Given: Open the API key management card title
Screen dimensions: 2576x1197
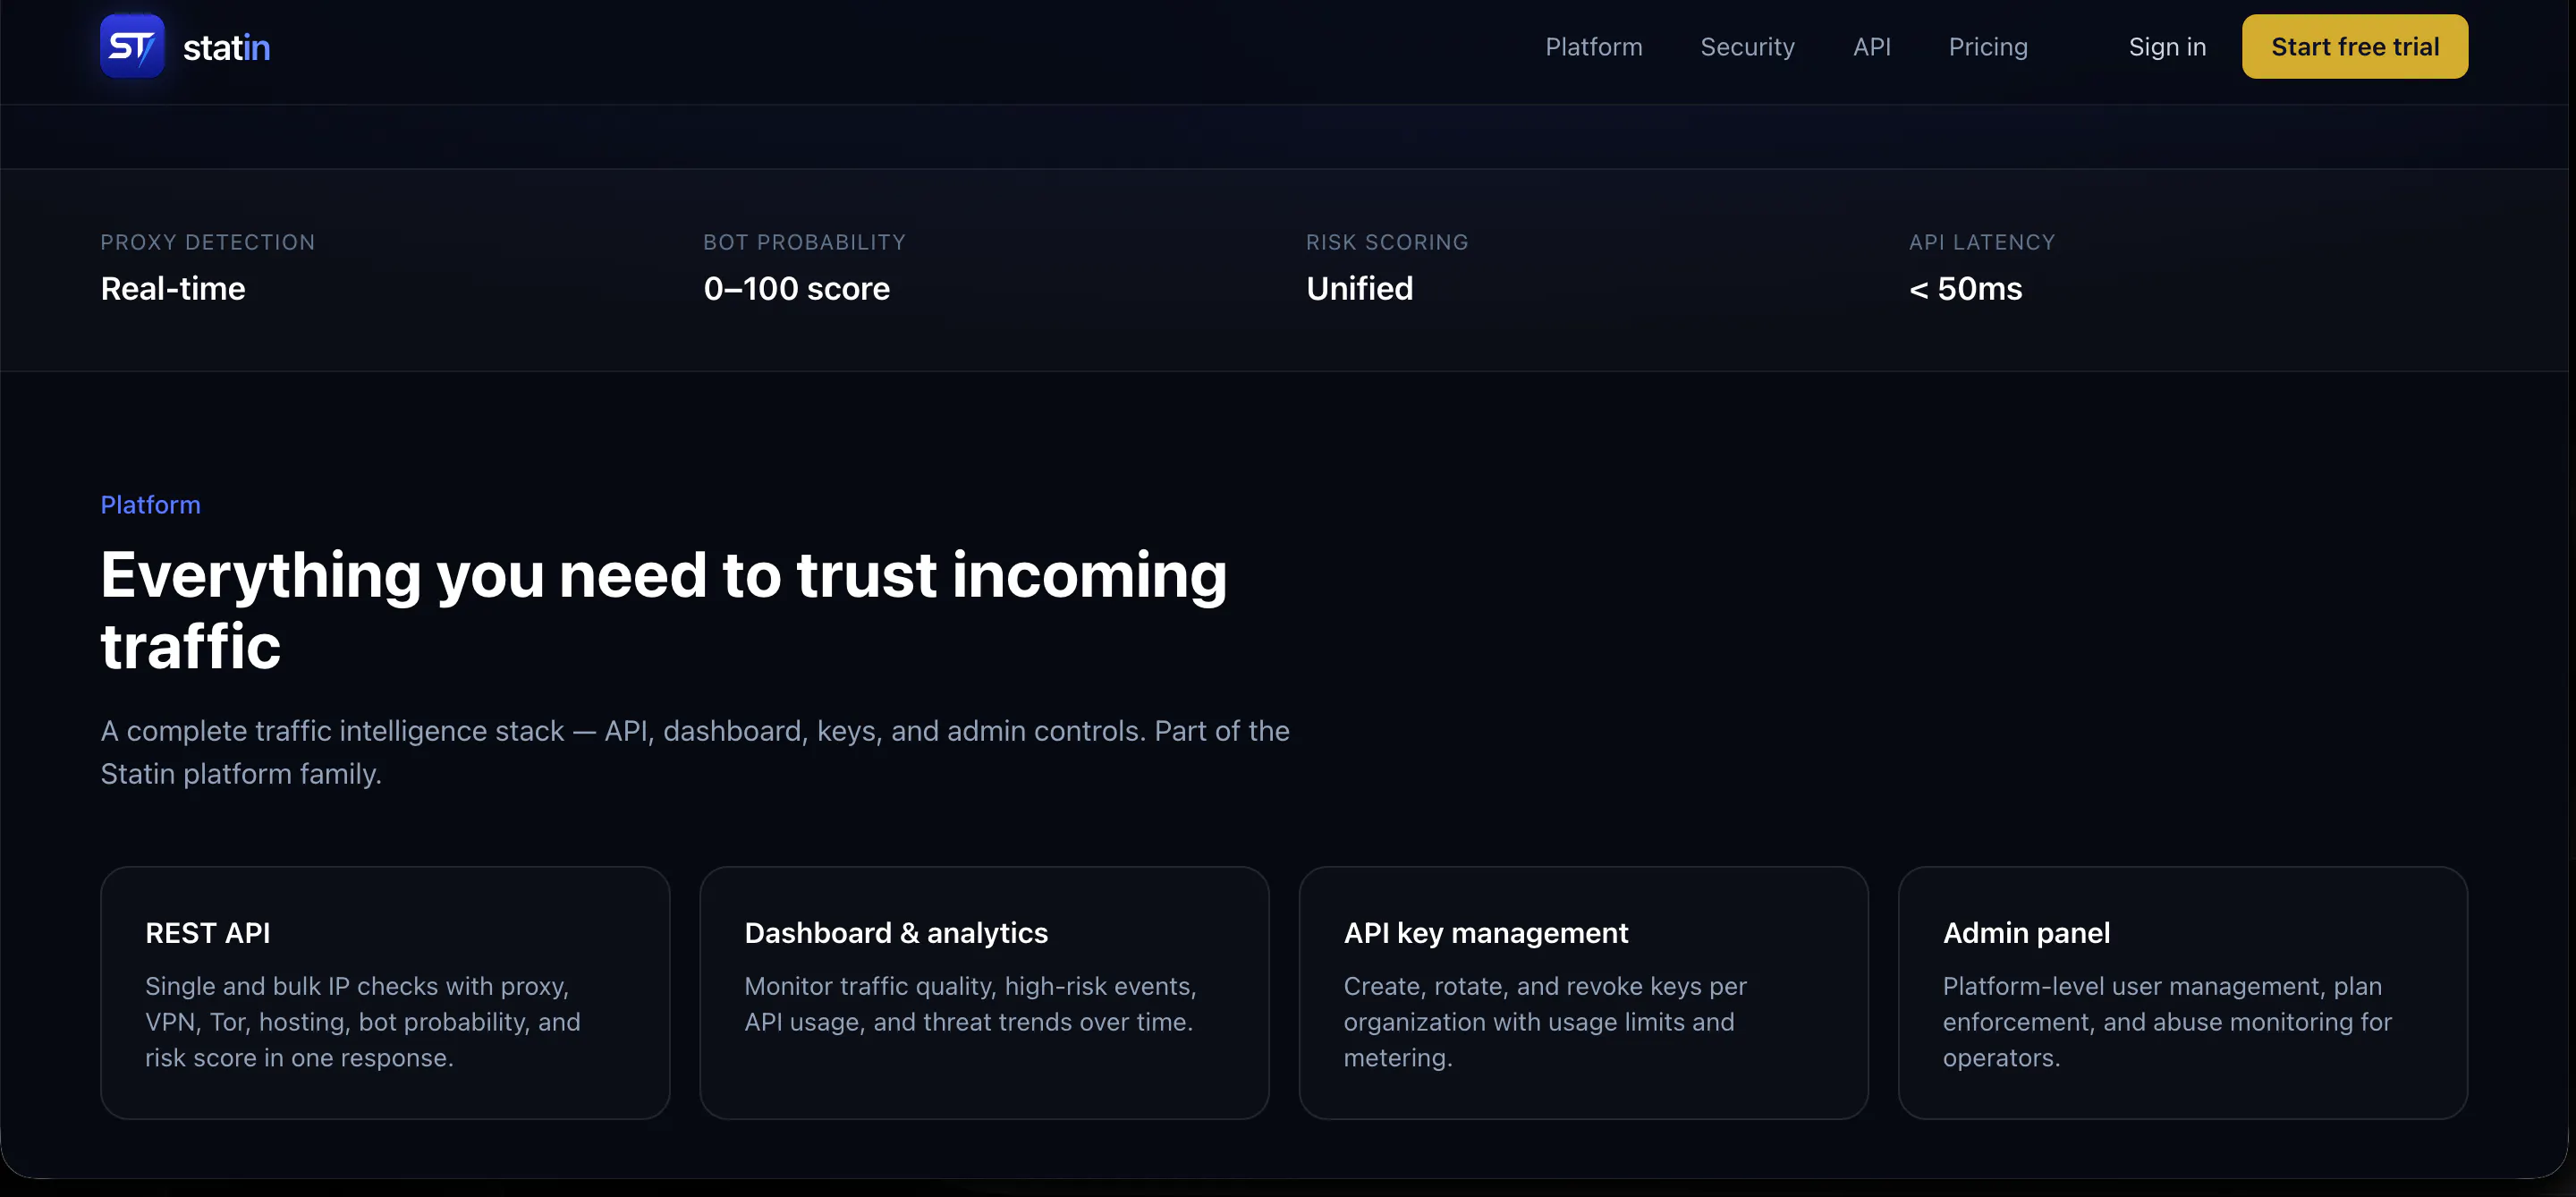Looking at the screenshot, I should (1485, 932).
